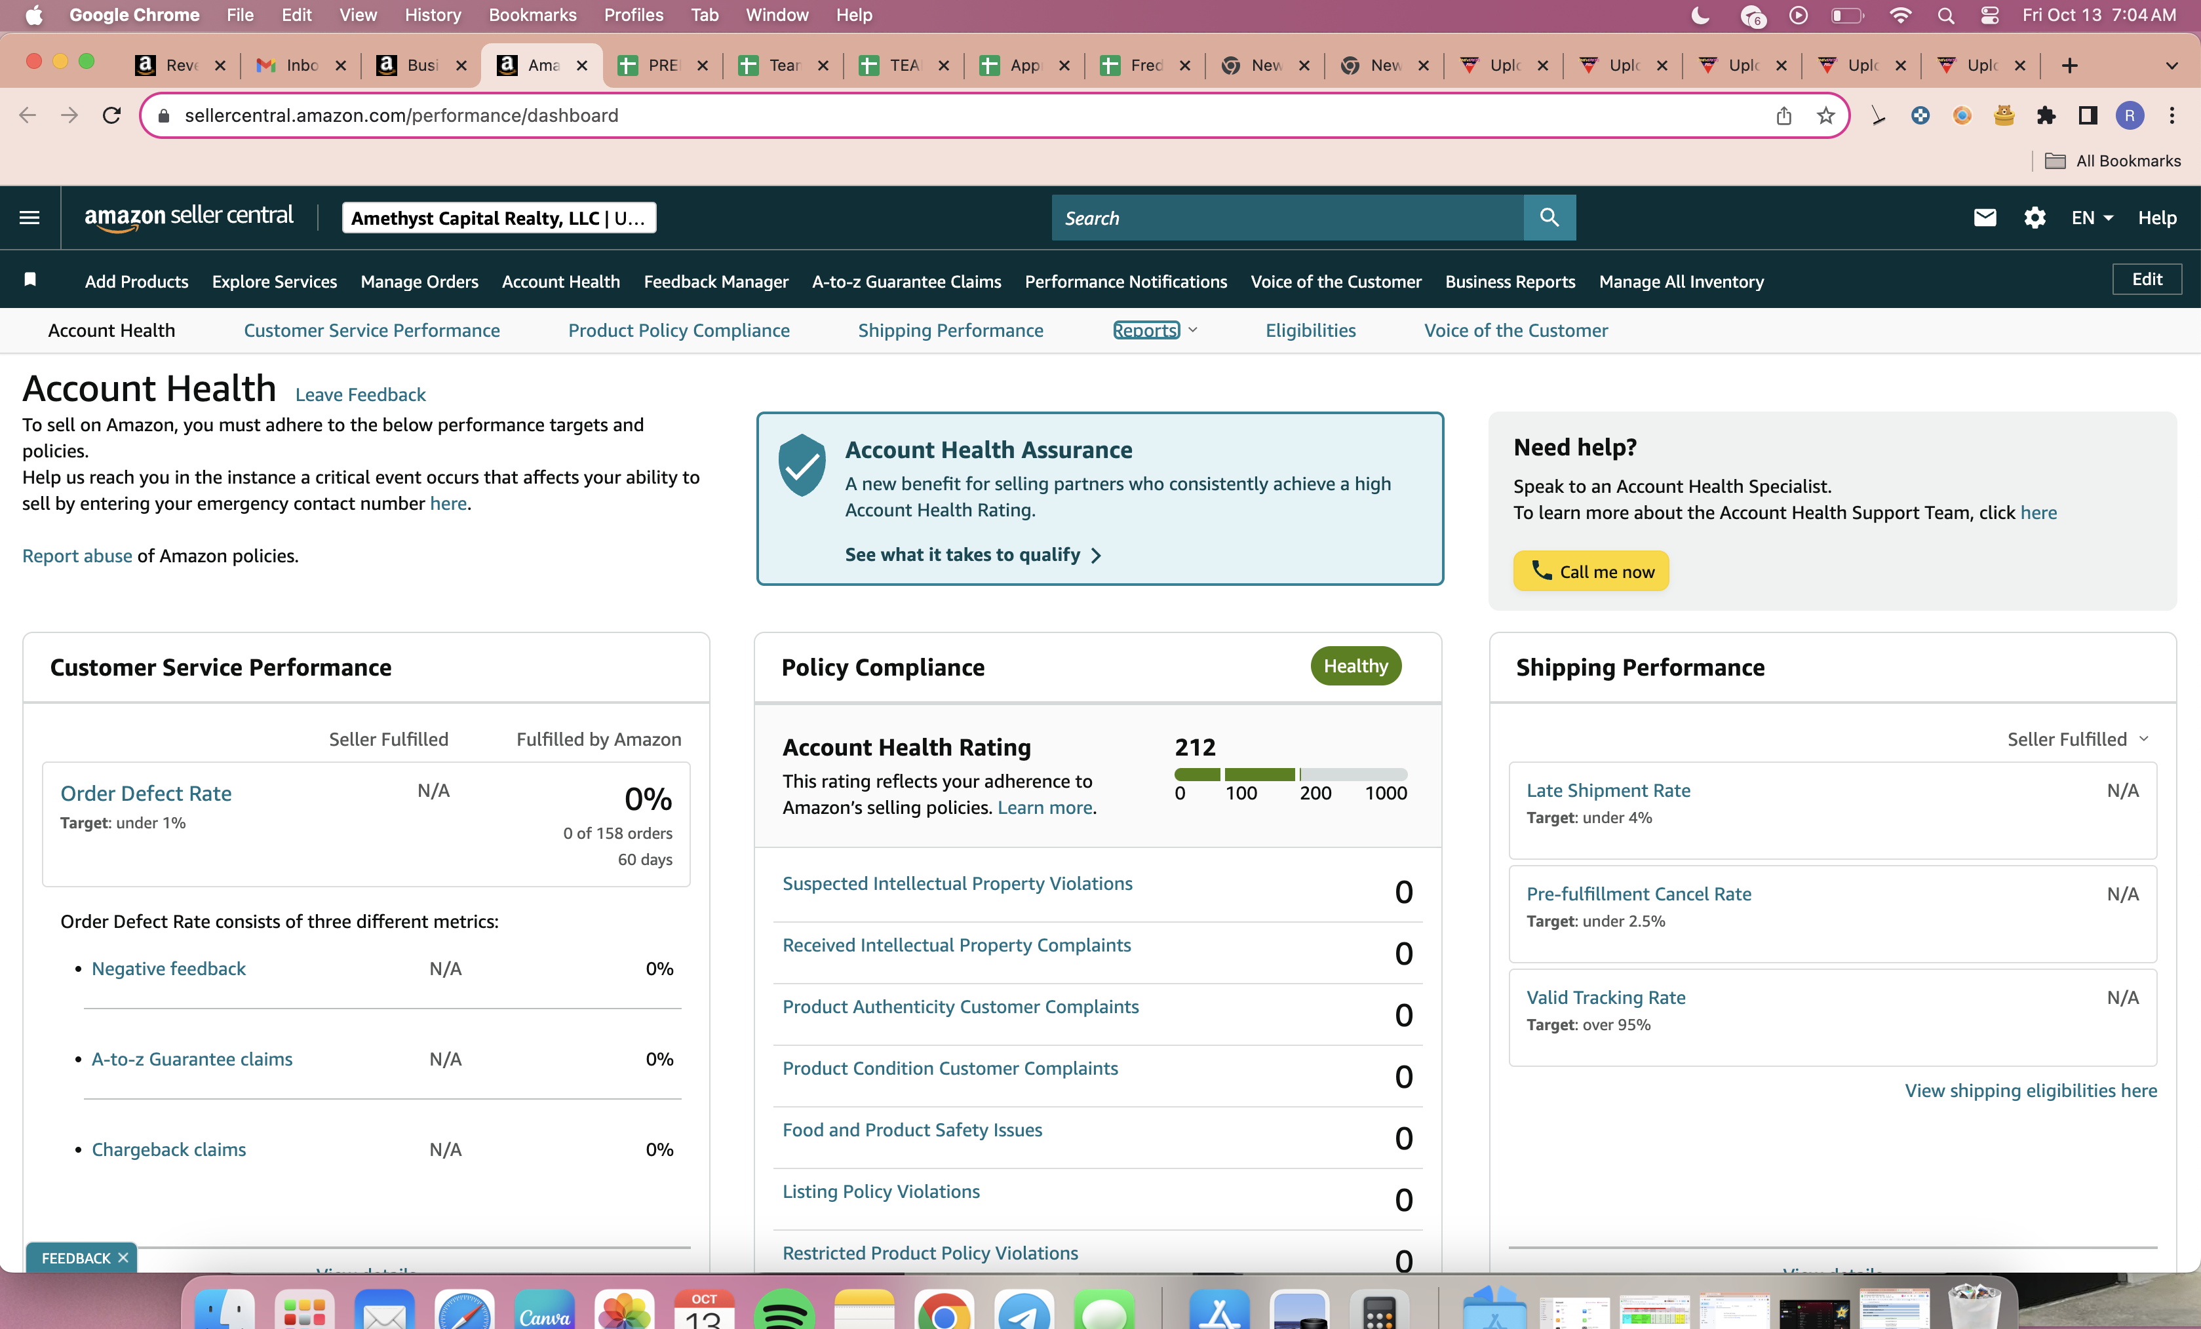
Task: Open the Chrome profile avatar R
Action: pyautogui.click(x=2130, y=115)
